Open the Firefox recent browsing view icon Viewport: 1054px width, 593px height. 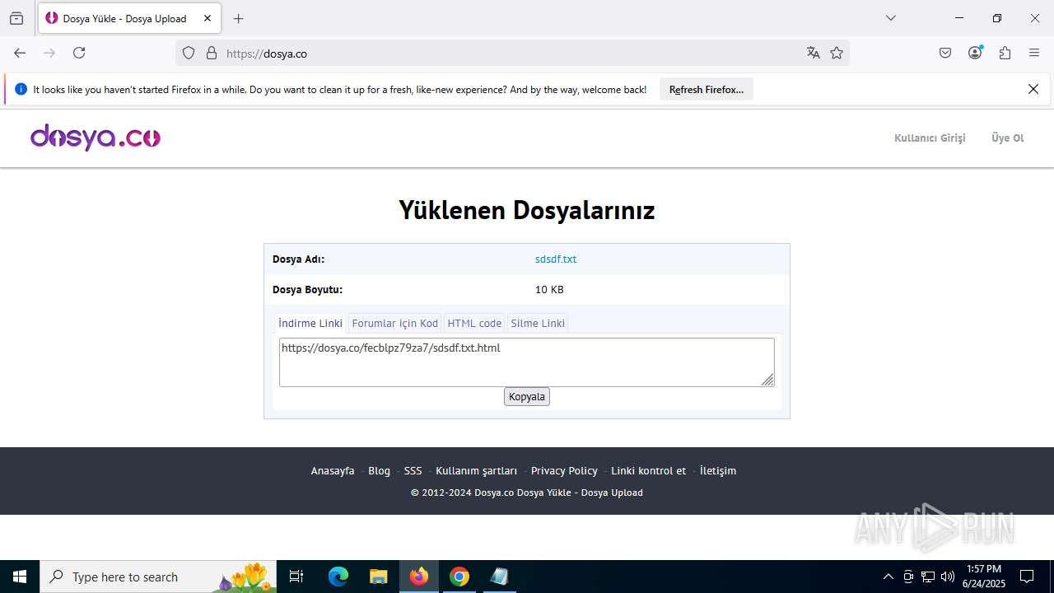(x=16, y=18)
